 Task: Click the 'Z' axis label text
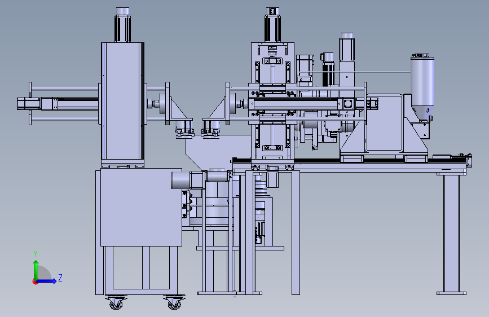(x=60, y=278)
